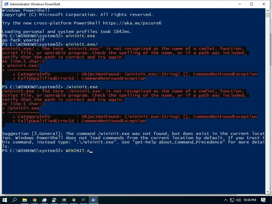Switch to Command Prompt in taskbar
The width and height of the screenshot is (272, 204).
(84, 200)
